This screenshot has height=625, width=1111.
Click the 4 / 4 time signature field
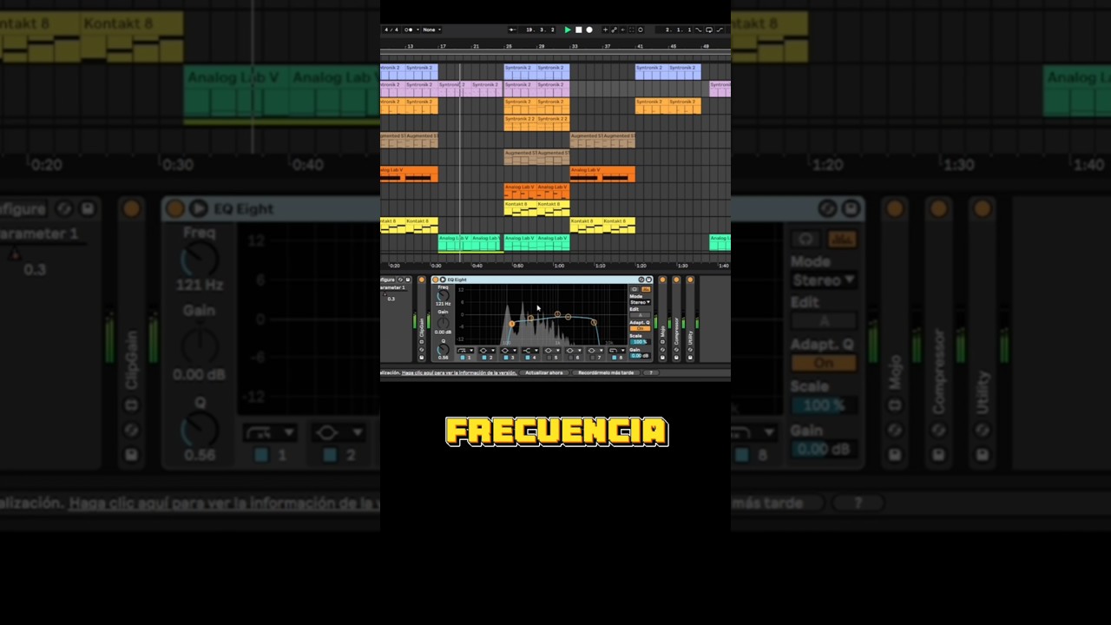click(391, 30)
